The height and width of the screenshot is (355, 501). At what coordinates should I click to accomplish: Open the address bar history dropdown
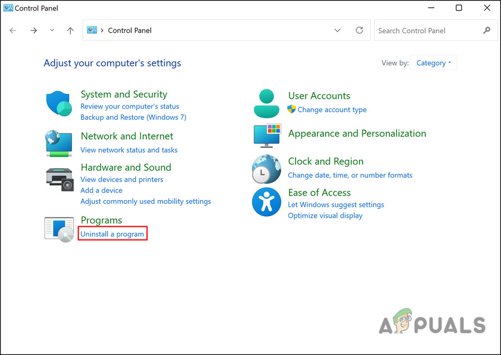tap(337, 31)
